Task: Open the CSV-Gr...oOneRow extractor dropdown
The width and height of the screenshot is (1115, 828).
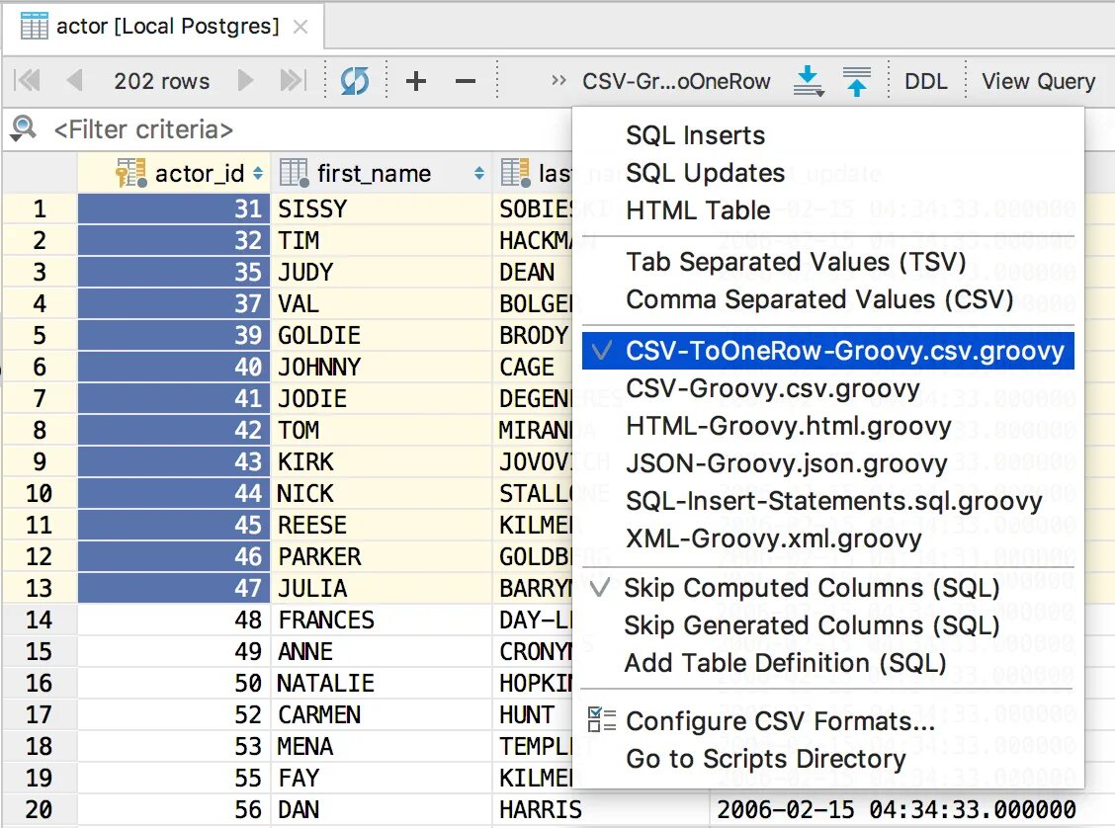Action: click(x=676, y=81)
